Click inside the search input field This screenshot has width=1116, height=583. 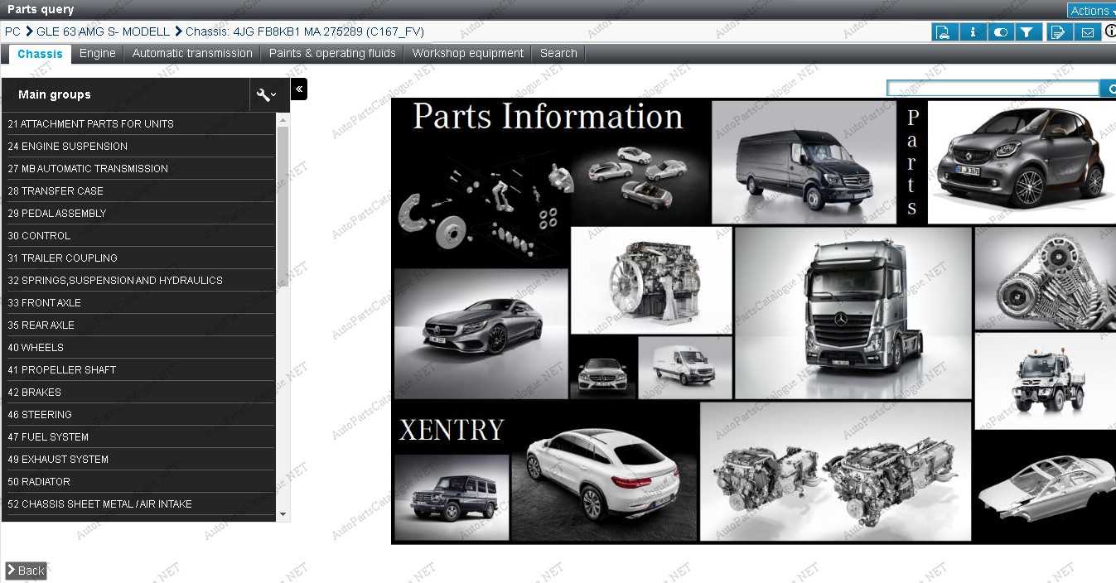(x=992, y=88)
